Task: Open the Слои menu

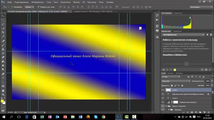Action: point(48,2)
